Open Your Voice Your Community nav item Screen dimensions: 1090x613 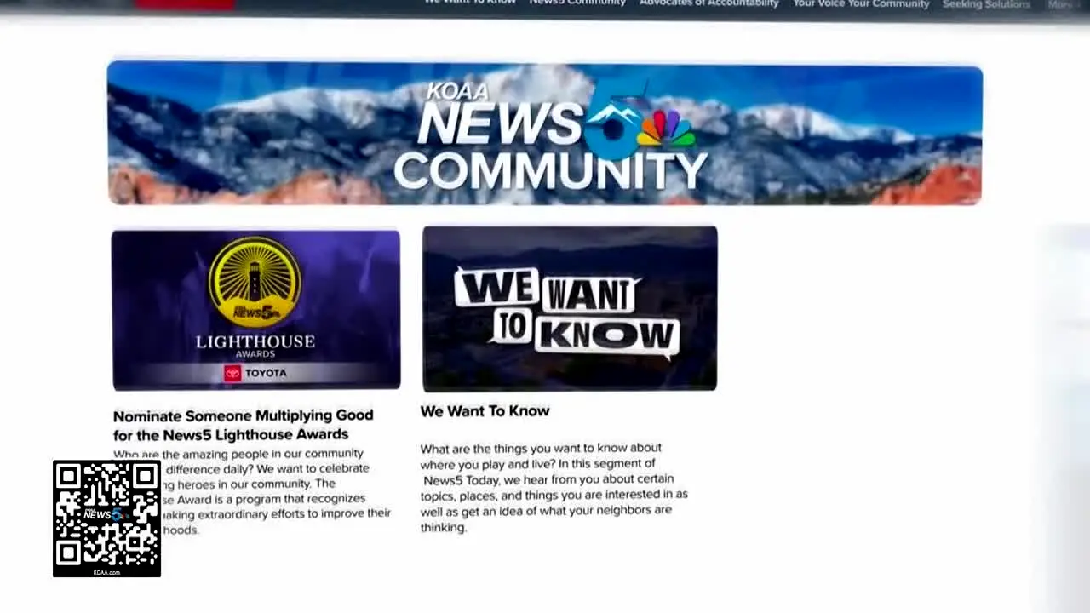point(861,3)
